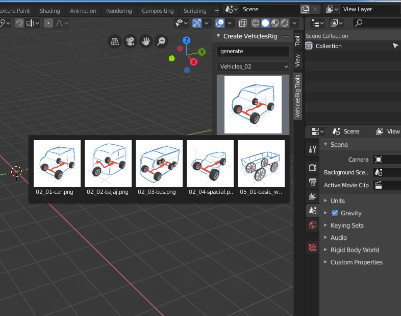Image resolution: width=401 pixels, height=316 pixels.
Task: Switch to the Rendering workspace tab
Action: tap(119, 11)
